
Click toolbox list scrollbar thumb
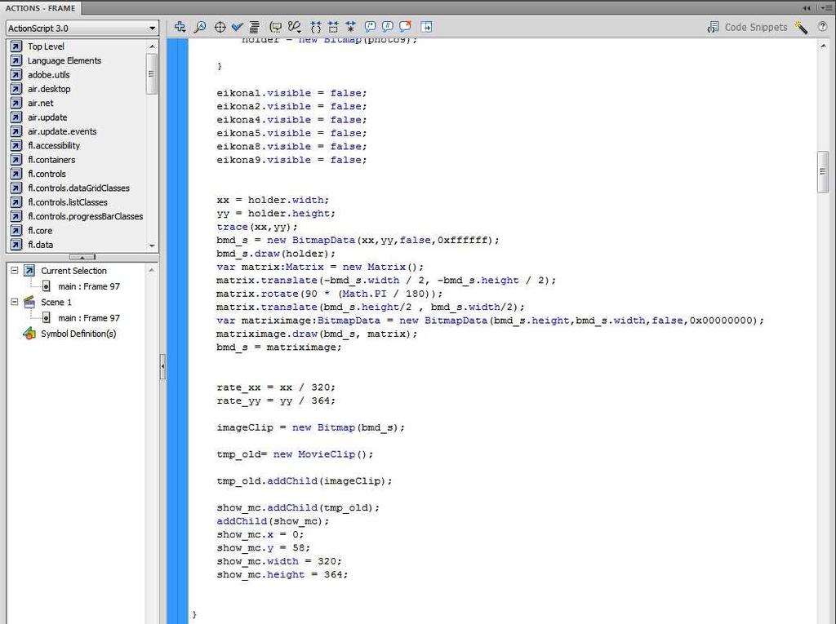(x=152, y=74)
